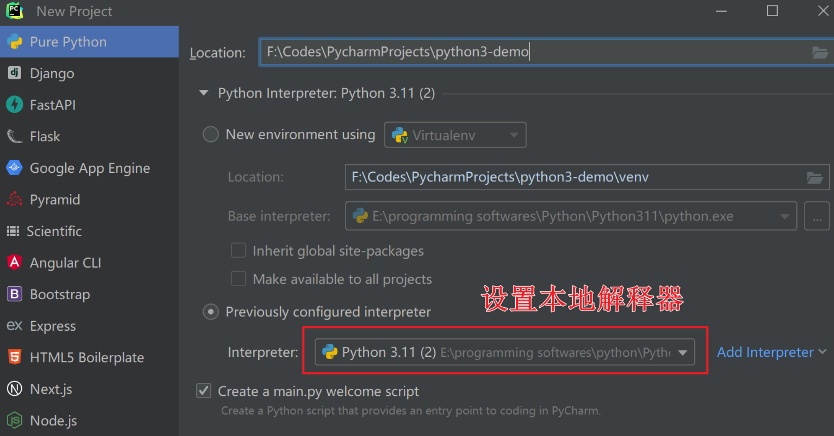This screenshot has height=436, width=834.
Task: Click the ellipsis button beside Base interpreter
Action: tap(816, 216)
